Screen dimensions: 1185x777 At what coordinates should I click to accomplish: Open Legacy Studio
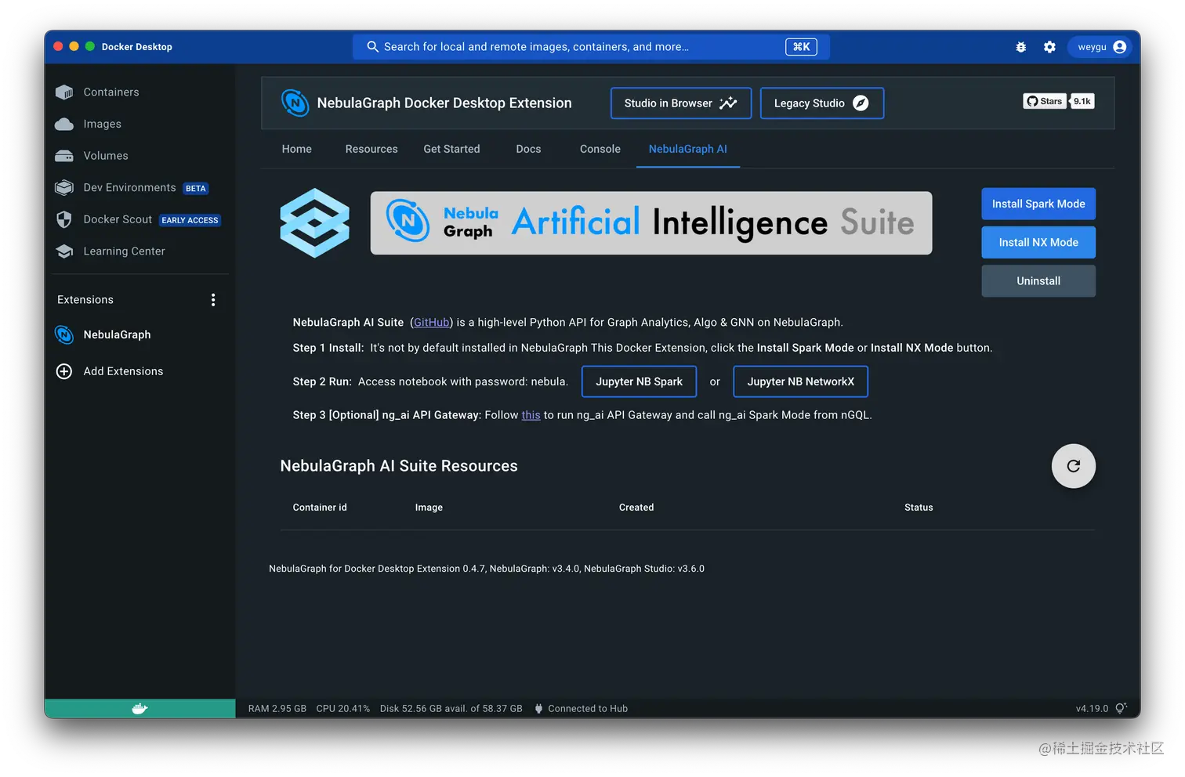[x=822, y=103]
